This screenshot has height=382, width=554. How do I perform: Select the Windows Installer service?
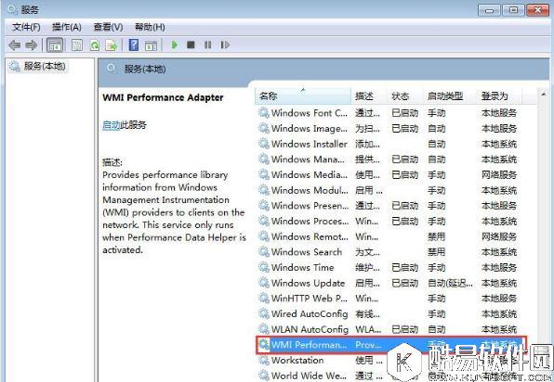389,144
